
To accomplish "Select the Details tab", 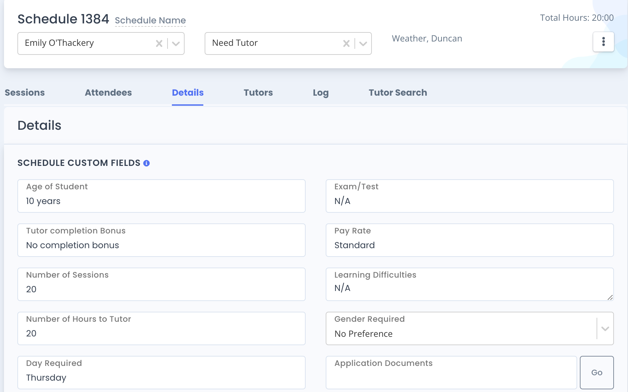I will point(188,93).
